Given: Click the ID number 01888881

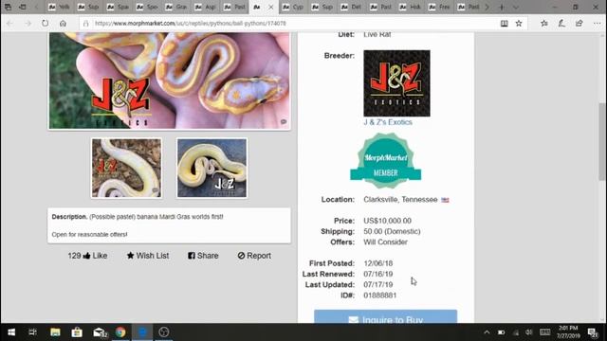Looking at the screenshot, I should [x=379, y=296].
